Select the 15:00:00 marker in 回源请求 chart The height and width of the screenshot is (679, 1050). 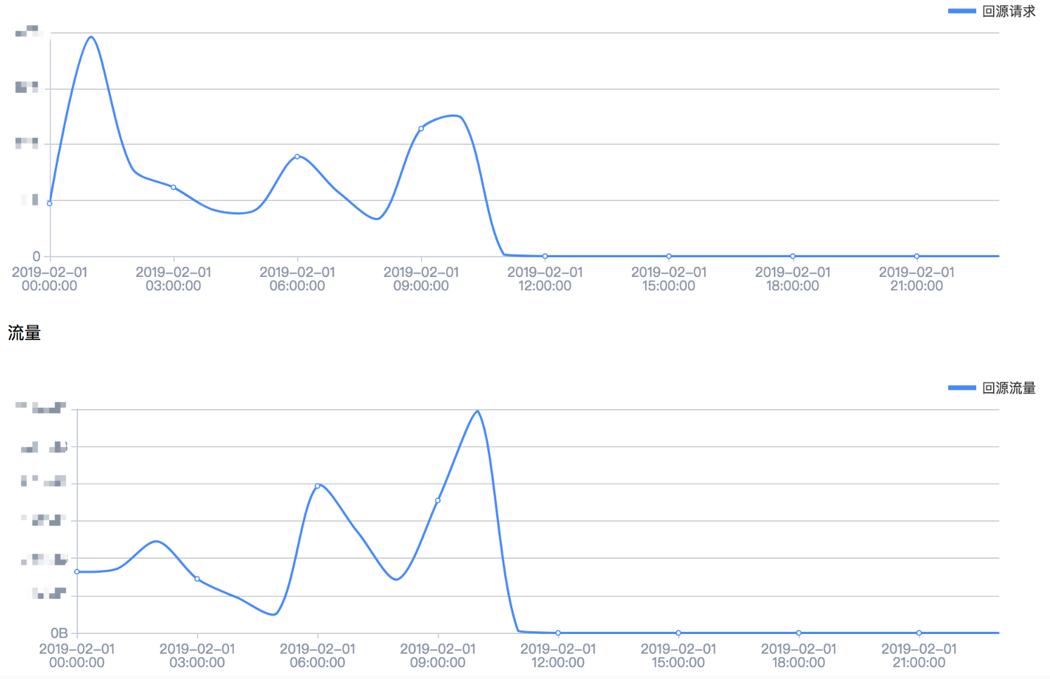pyautogui.click(x=668, y=256)
